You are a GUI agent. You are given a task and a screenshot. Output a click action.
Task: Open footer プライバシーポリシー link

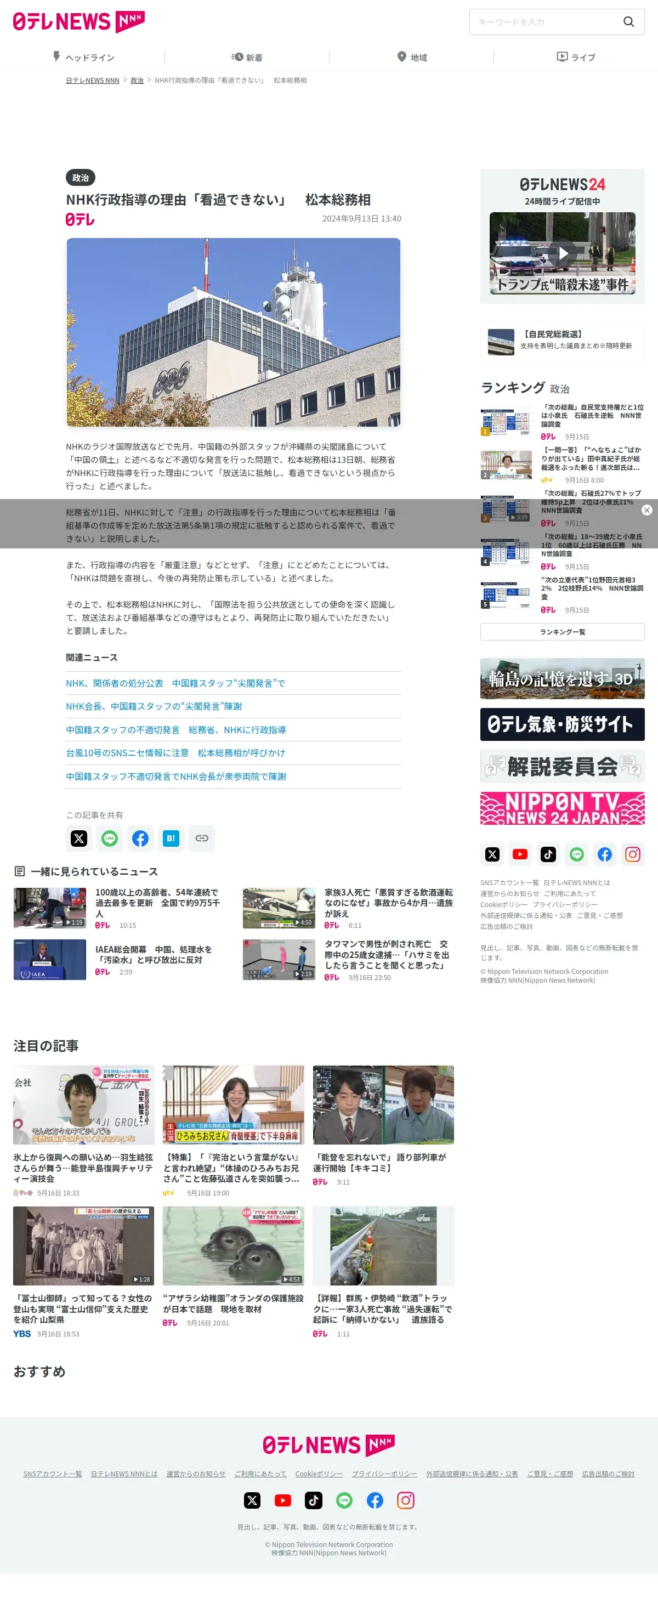pyautogui.click(x=384, y=1474)
